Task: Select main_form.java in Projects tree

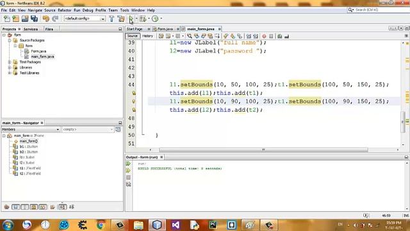Action: (42, 56)
